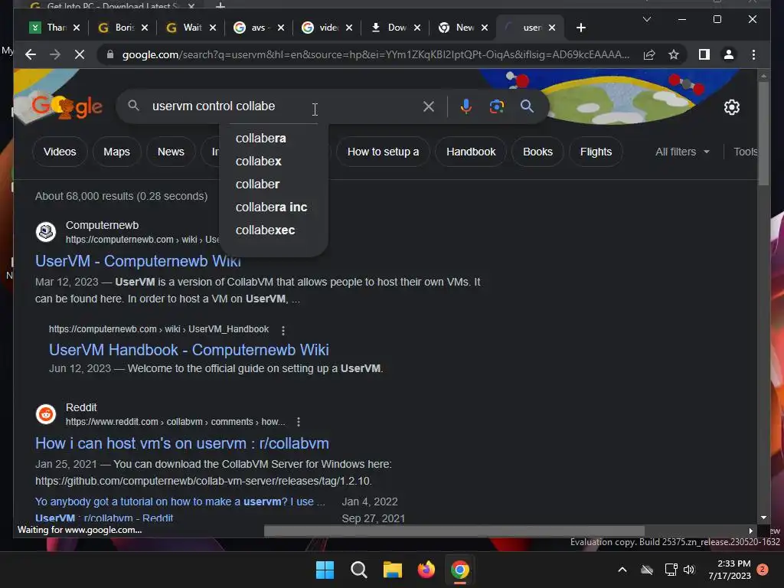Switch to the 'New' tab

tap(458, 28)
